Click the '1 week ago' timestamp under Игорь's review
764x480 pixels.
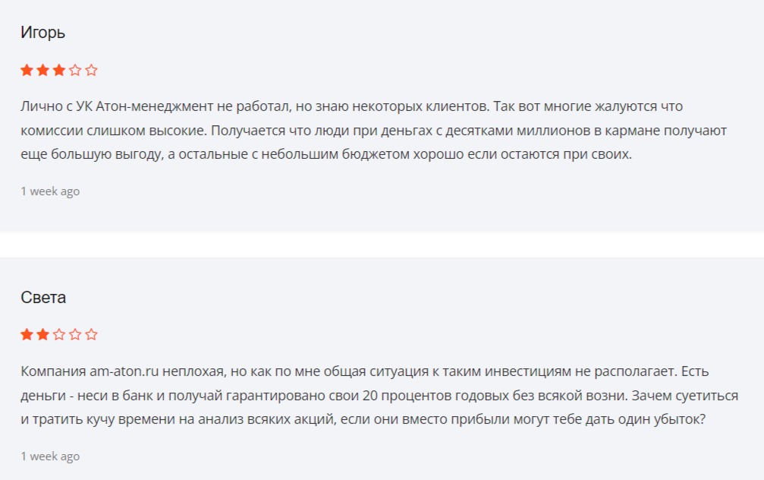pyautogui.click(x=50, y=191)
